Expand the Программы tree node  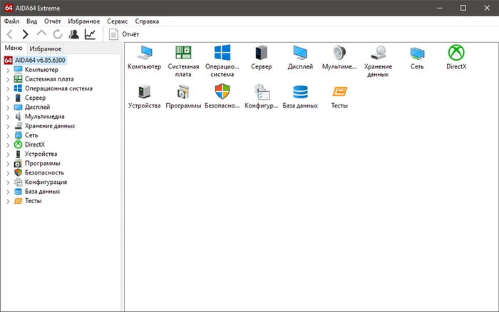tap(8, 164)
